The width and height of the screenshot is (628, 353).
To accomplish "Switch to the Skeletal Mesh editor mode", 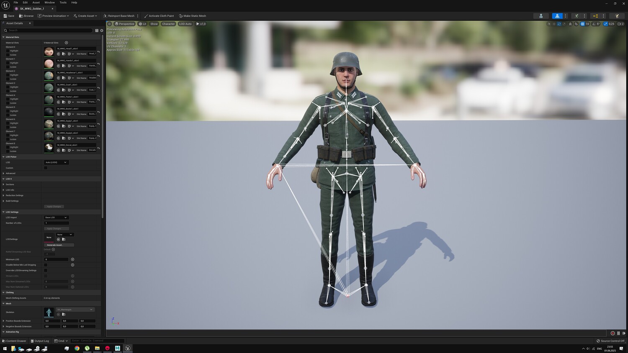I will pos(557,16).
